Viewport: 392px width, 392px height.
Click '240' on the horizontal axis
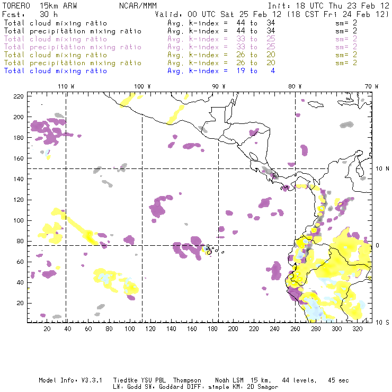[x=274, y=329]
